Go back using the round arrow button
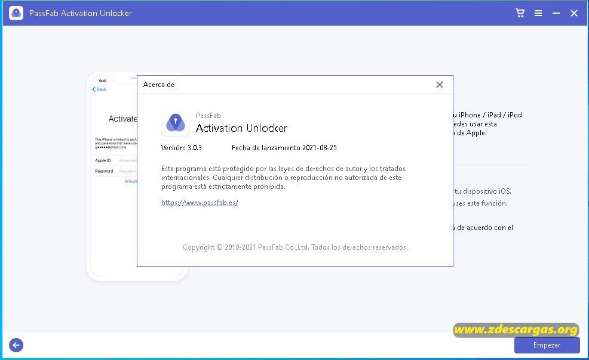589x360 pixels. (x=16, y=345)
